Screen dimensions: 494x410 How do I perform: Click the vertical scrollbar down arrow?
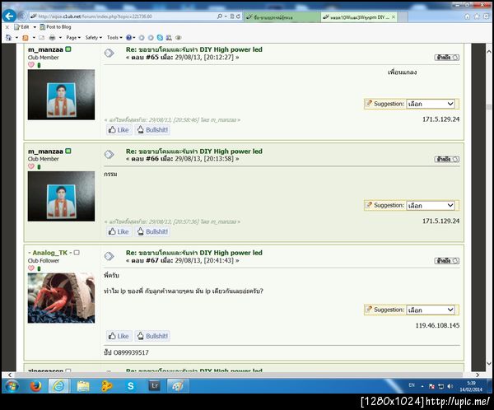coord(489,364)
